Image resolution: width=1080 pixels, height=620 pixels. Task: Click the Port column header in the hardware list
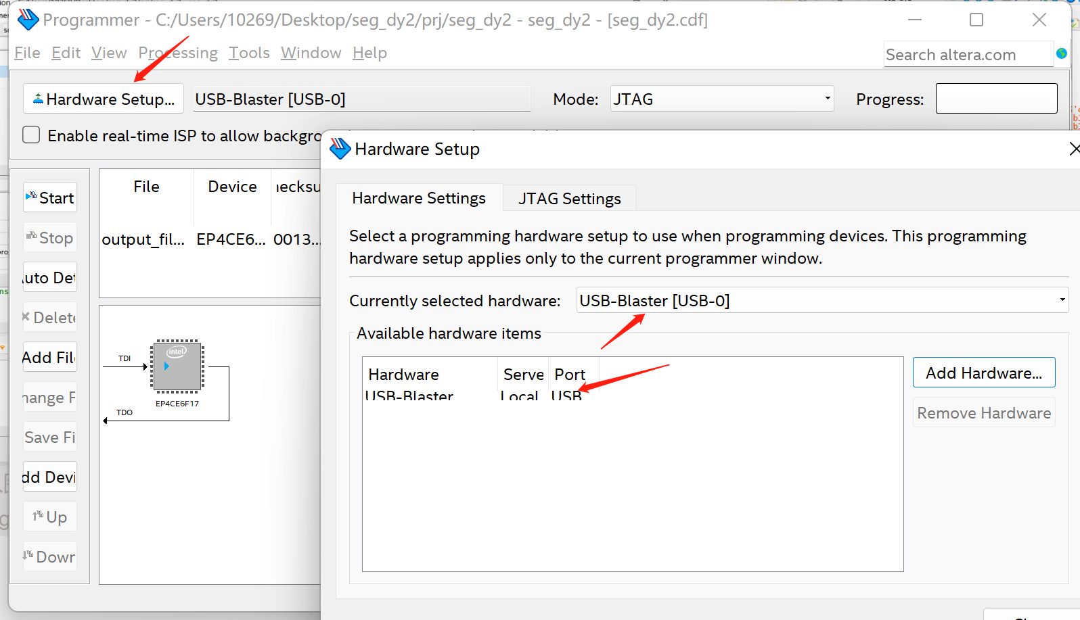coord(573,374)
